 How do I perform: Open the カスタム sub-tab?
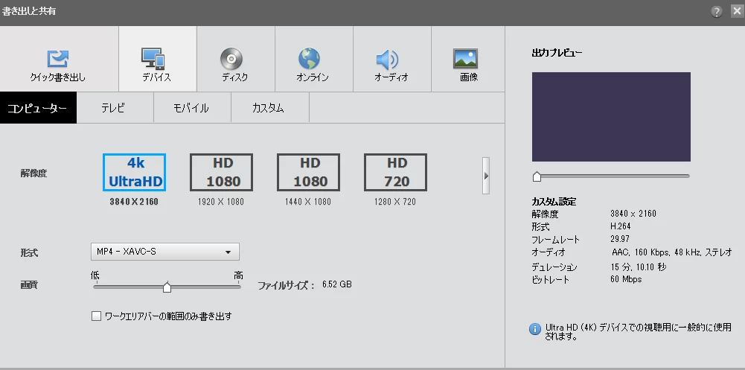[270, 108]
